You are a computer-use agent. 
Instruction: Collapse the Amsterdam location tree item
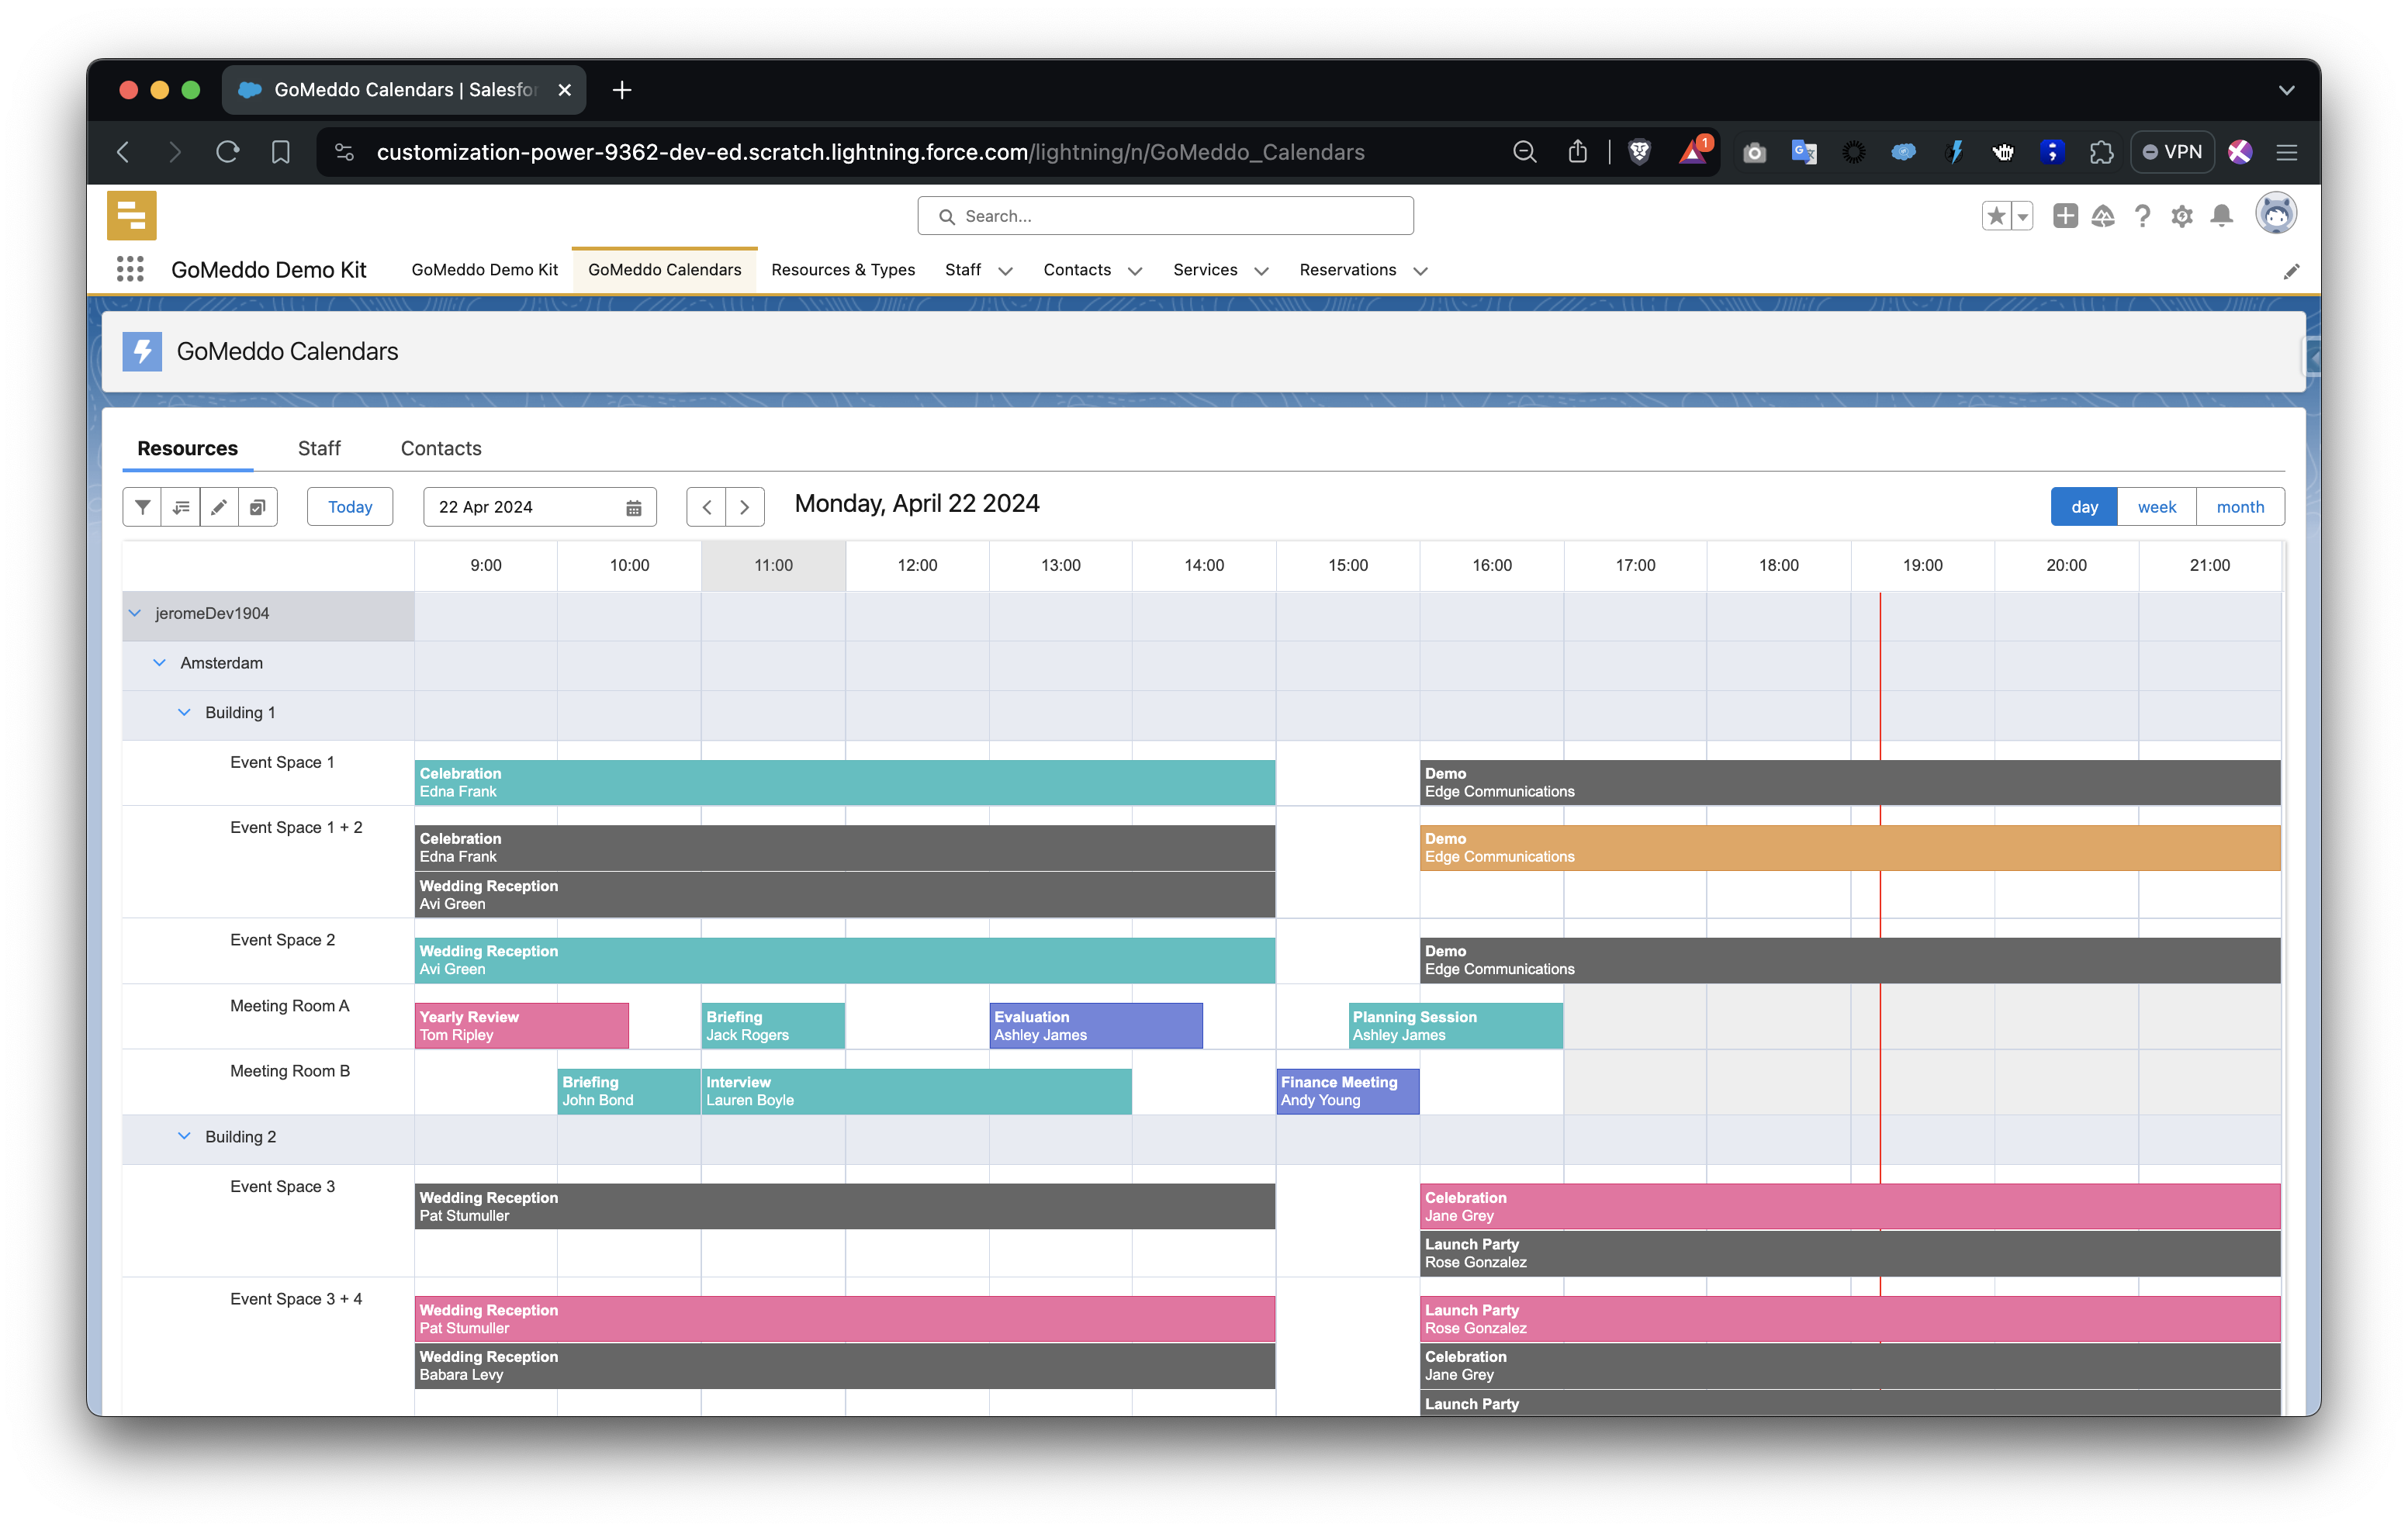click(x=160, y=663)
